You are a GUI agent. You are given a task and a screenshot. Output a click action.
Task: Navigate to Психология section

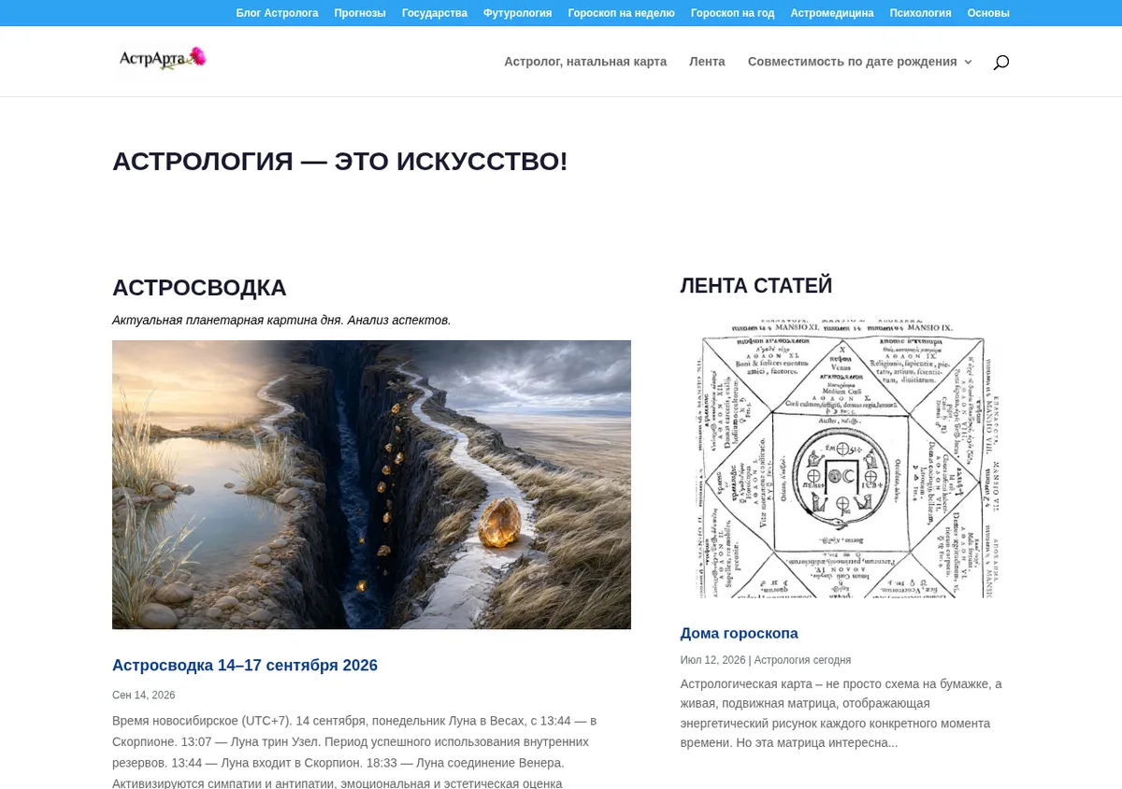(x=920, y=13)
